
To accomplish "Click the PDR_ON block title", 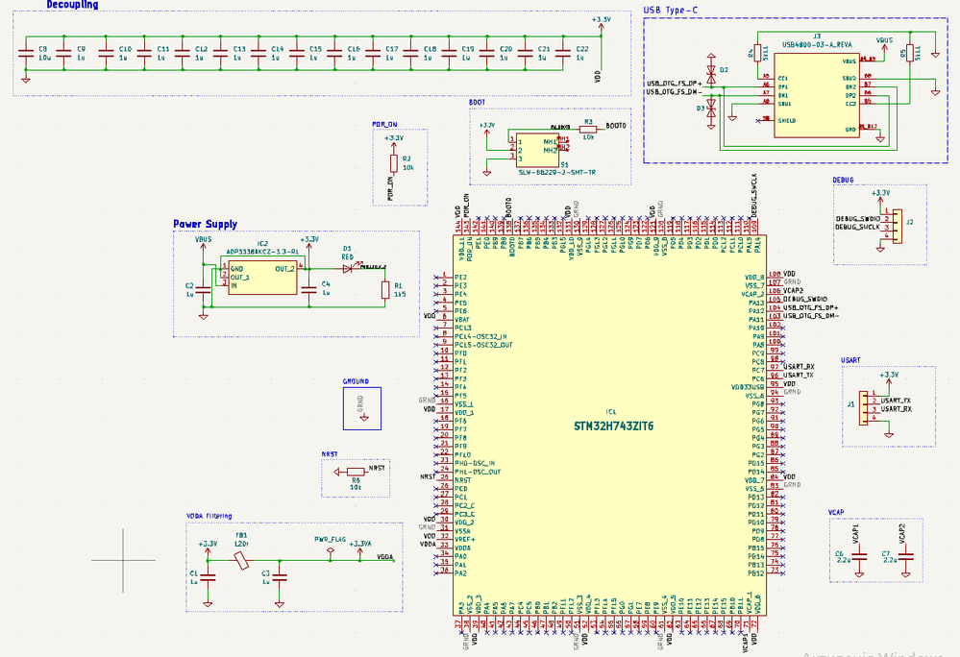I will [384, 124].
